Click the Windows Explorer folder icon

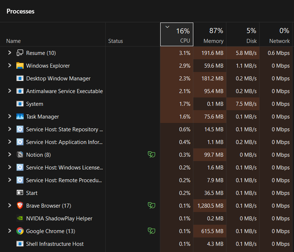pos(20,65)
